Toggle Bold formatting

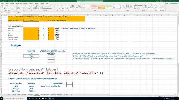click(x=18, y=8)
